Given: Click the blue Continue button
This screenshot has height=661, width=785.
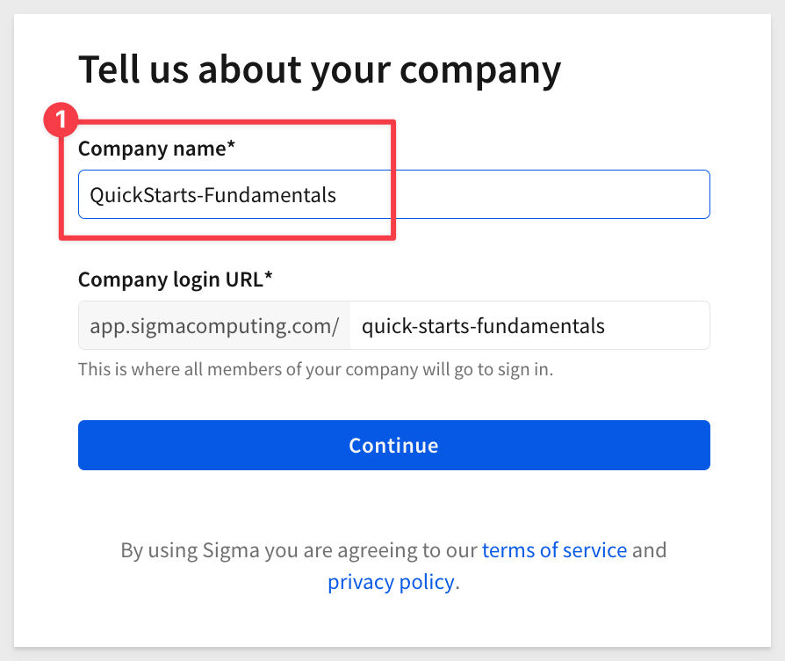Looking at the screenshot, I should tap(394, 445).
